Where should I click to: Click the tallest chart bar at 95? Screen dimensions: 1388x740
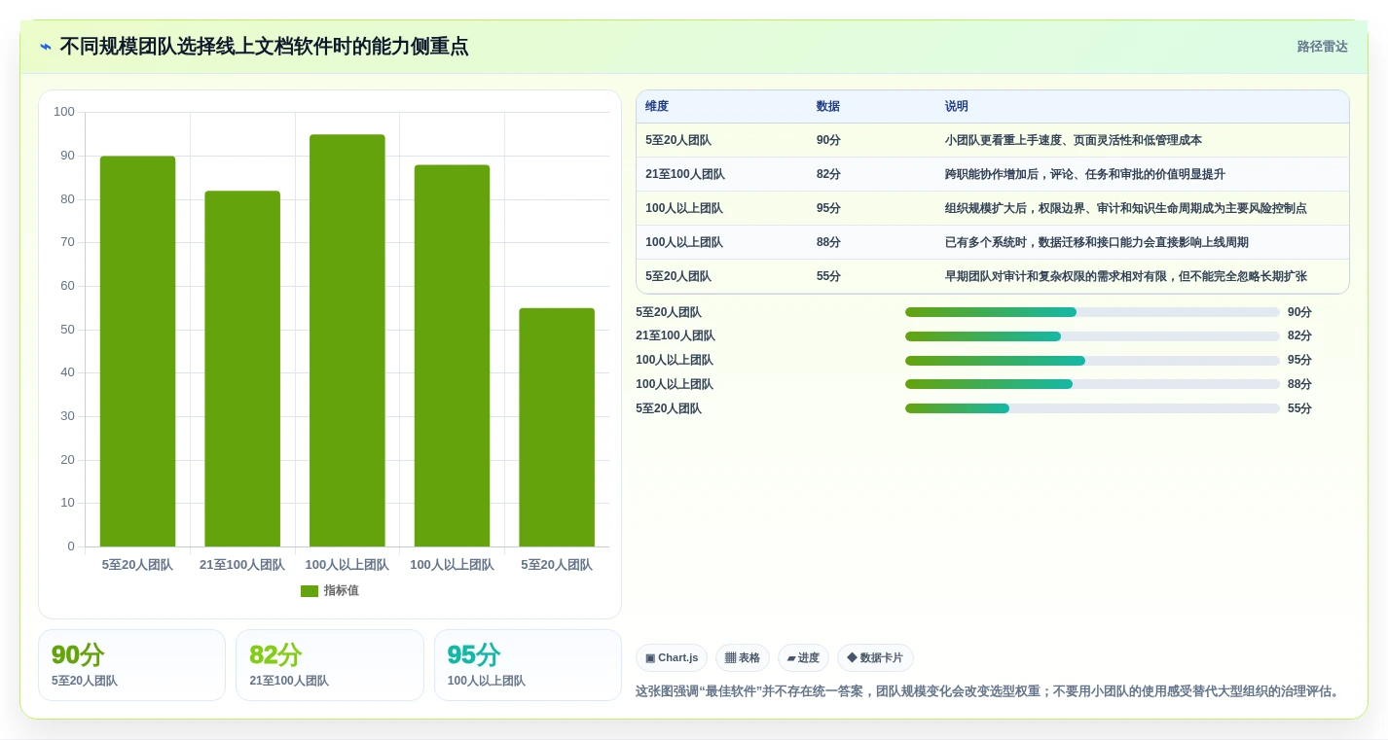pyautogui.click(x=347, y=340)
